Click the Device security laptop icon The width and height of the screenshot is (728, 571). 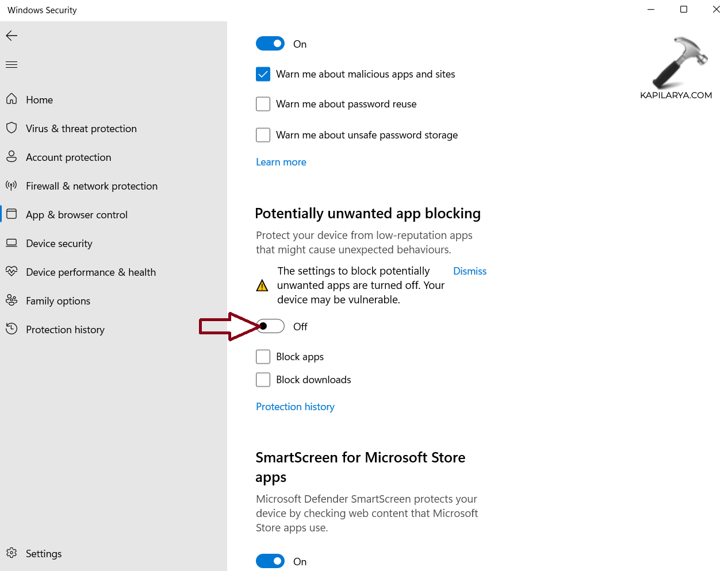12,243
